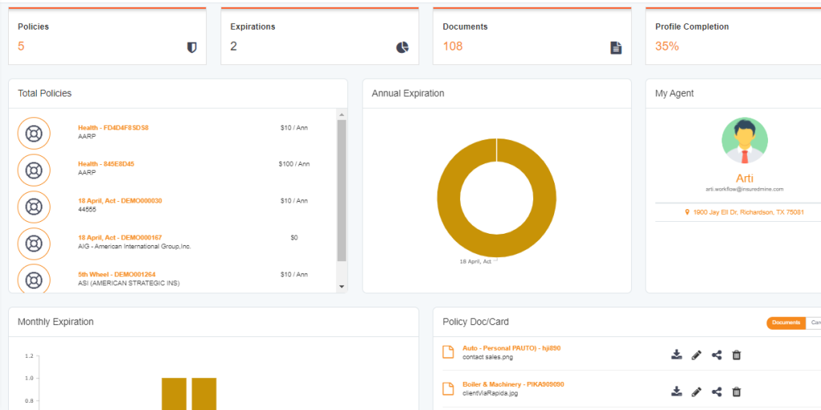Edit the clientViaRapida.jpg document
The image size is (821, 410).
[x=697, y=392]
